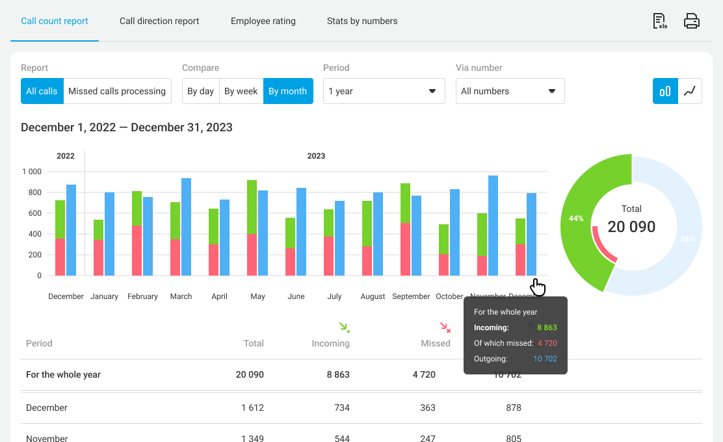The image size is (723, 442).
Task: Click the Period column header
Action: click(39, 343)
